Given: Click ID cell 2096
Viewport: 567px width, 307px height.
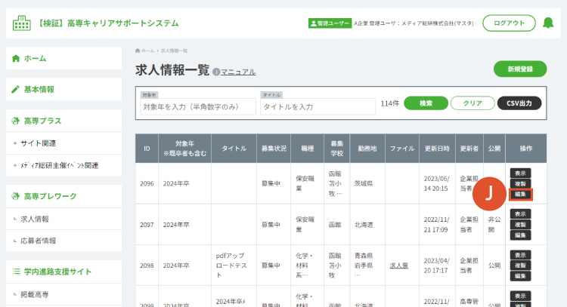Looking at the screenshot, I should [147, 183].
